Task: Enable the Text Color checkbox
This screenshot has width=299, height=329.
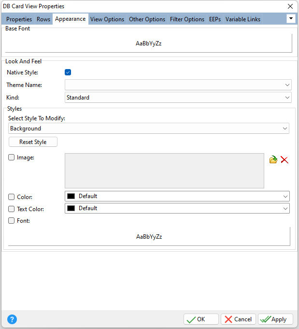Action: tap(11, 209)
